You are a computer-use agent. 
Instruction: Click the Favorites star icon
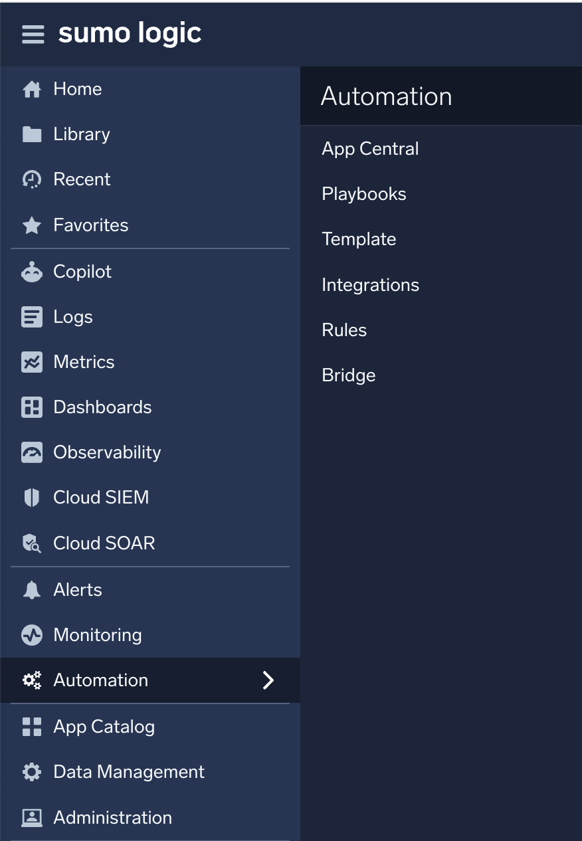[31, 225]
